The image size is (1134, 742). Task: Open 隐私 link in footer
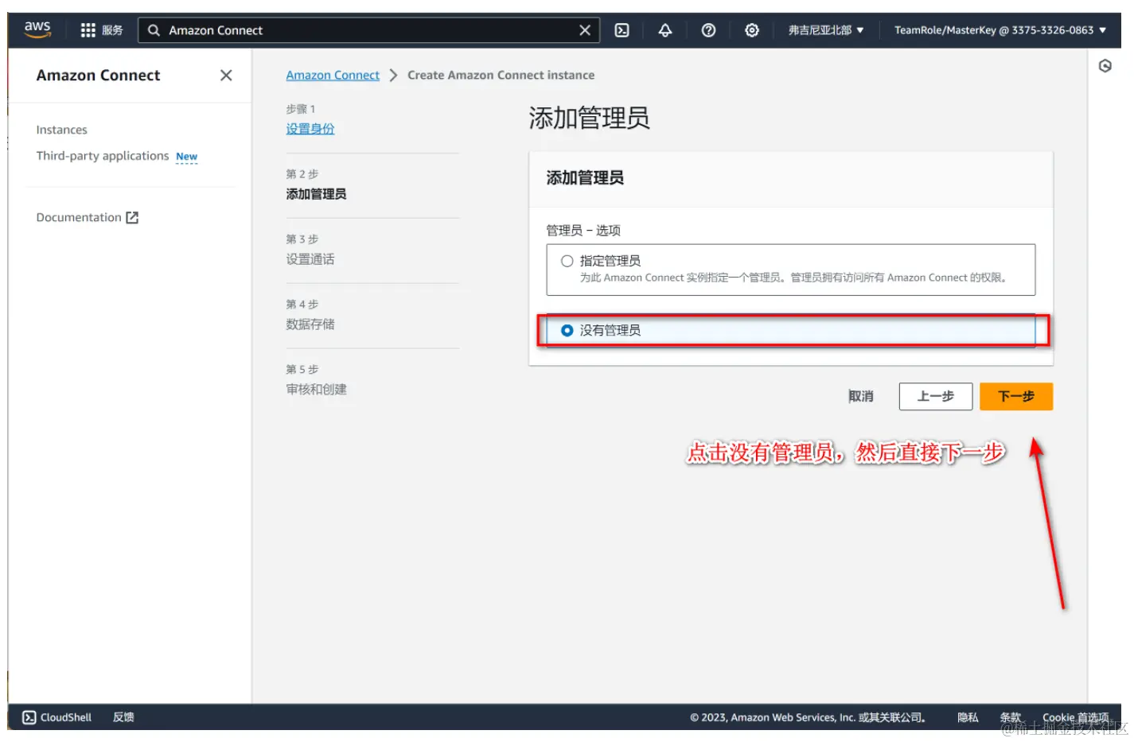(x=968, y=717)
